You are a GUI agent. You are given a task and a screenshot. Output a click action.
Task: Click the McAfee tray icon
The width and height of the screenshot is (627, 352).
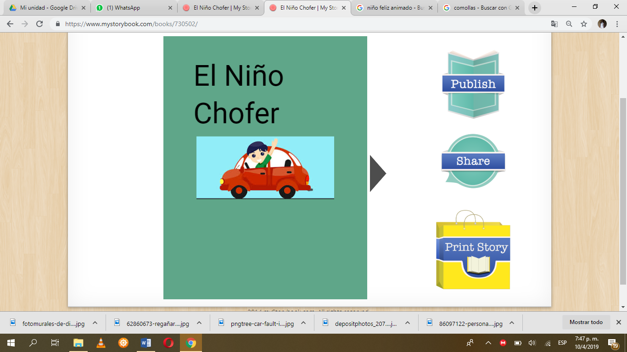[x=503, y=343]
